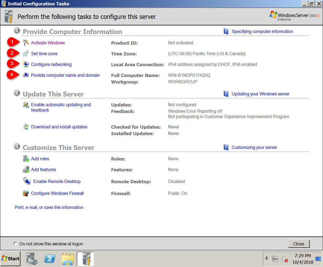Image resolution: width=323 pixels, height=267 pixels.
Task: Open Windows Explorer from the taskbar
Action: pos(68,259)
